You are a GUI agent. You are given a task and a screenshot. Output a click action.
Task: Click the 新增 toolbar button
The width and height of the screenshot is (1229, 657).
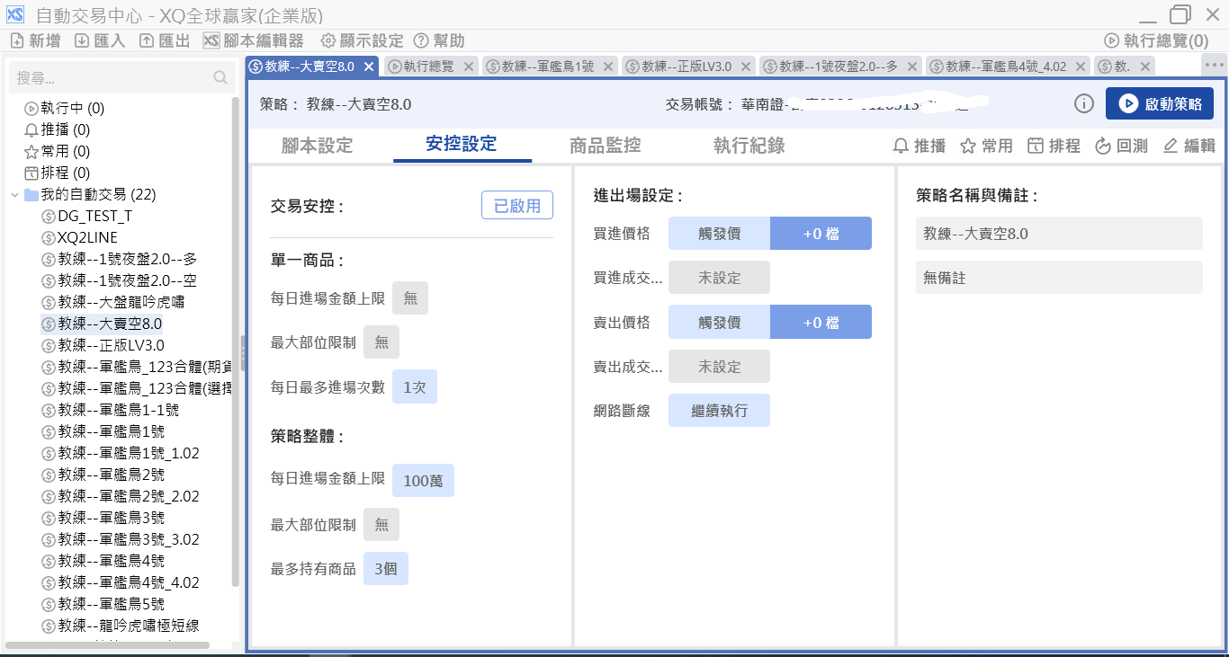click(x=35, y=40)
